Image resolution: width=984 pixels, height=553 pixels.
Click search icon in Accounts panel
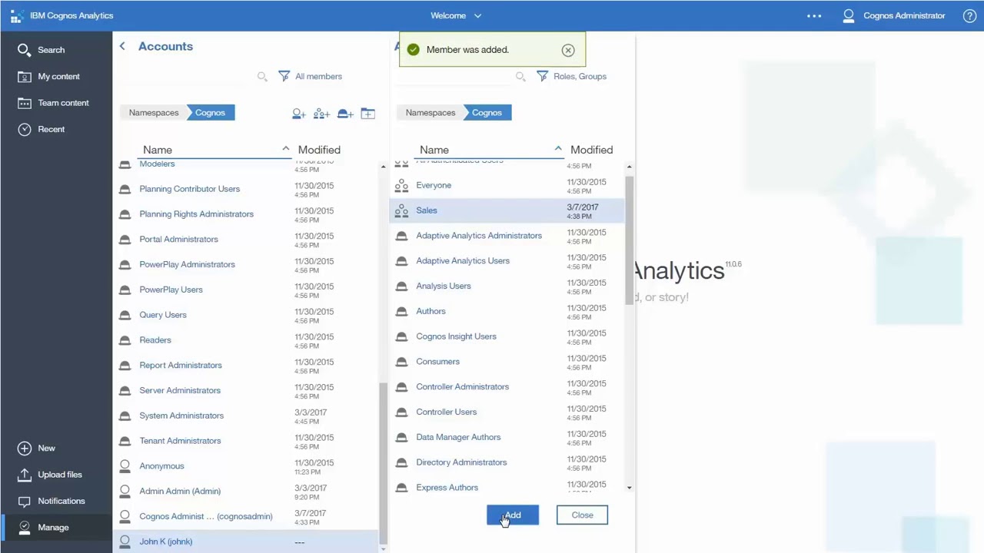(x=262, y=76)
